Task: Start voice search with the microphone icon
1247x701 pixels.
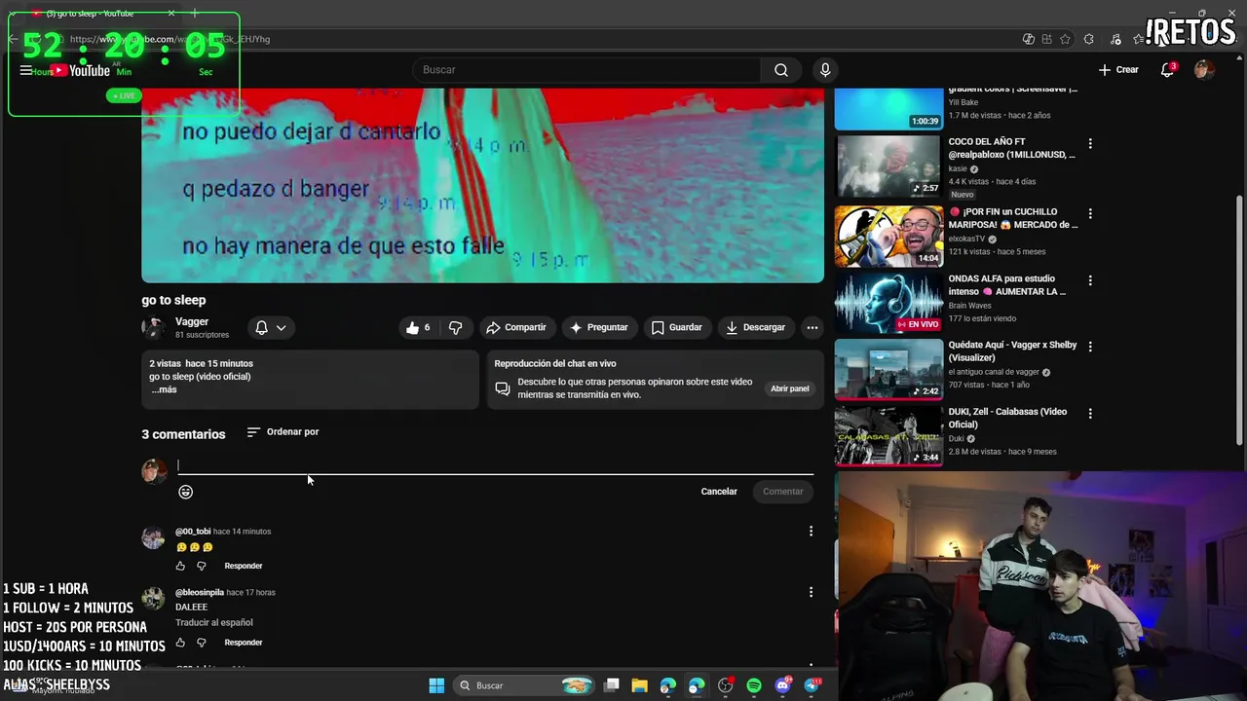Action: coord(825,70)
